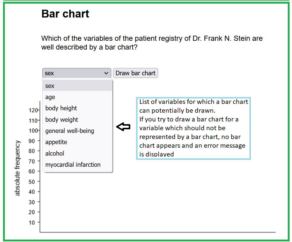Click the question text about Dr. Stein
Viewport: 292px width, 242px height.
152,43
